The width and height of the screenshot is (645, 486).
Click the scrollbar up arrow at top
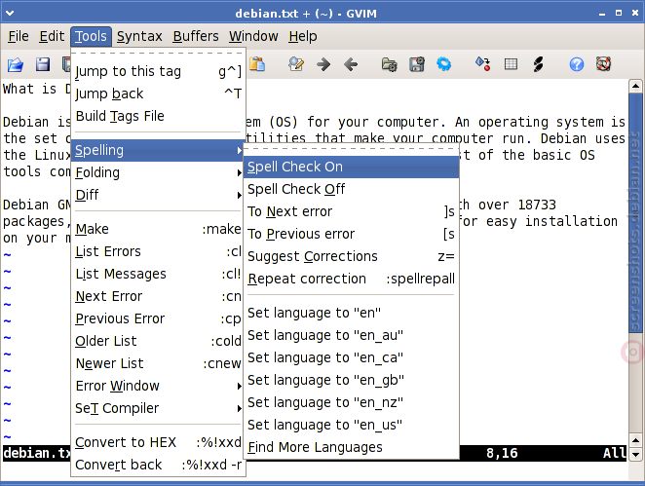[x=635, y=87]
